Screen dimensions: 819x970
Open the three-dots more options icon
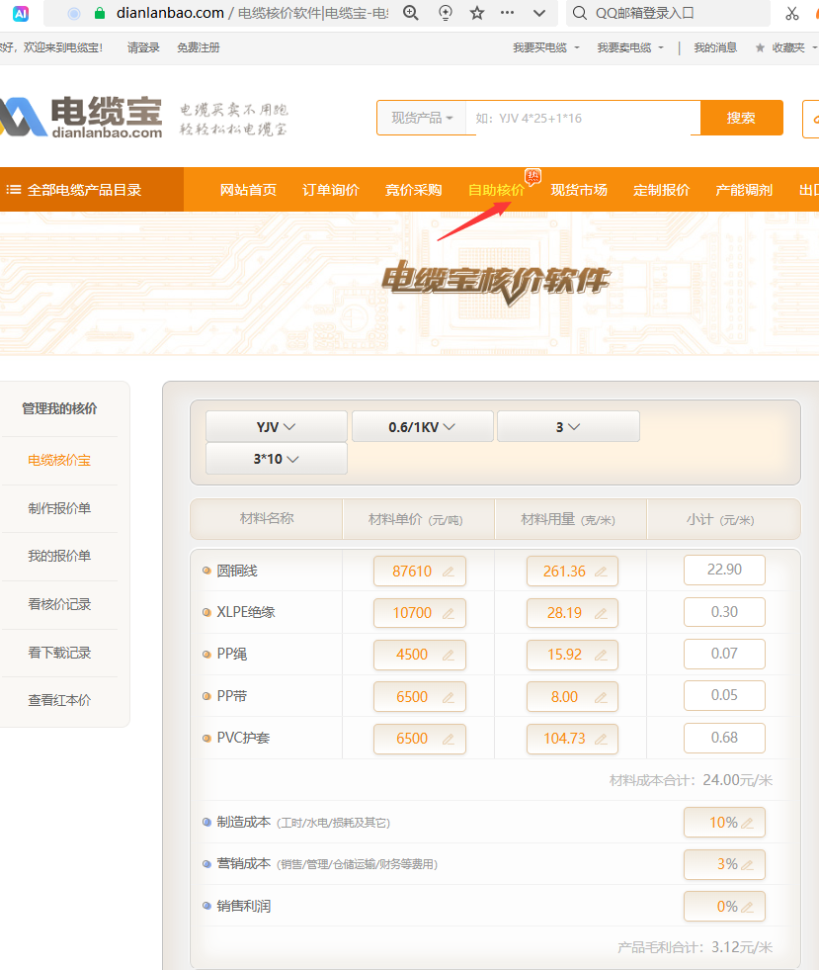pos(508,13)
